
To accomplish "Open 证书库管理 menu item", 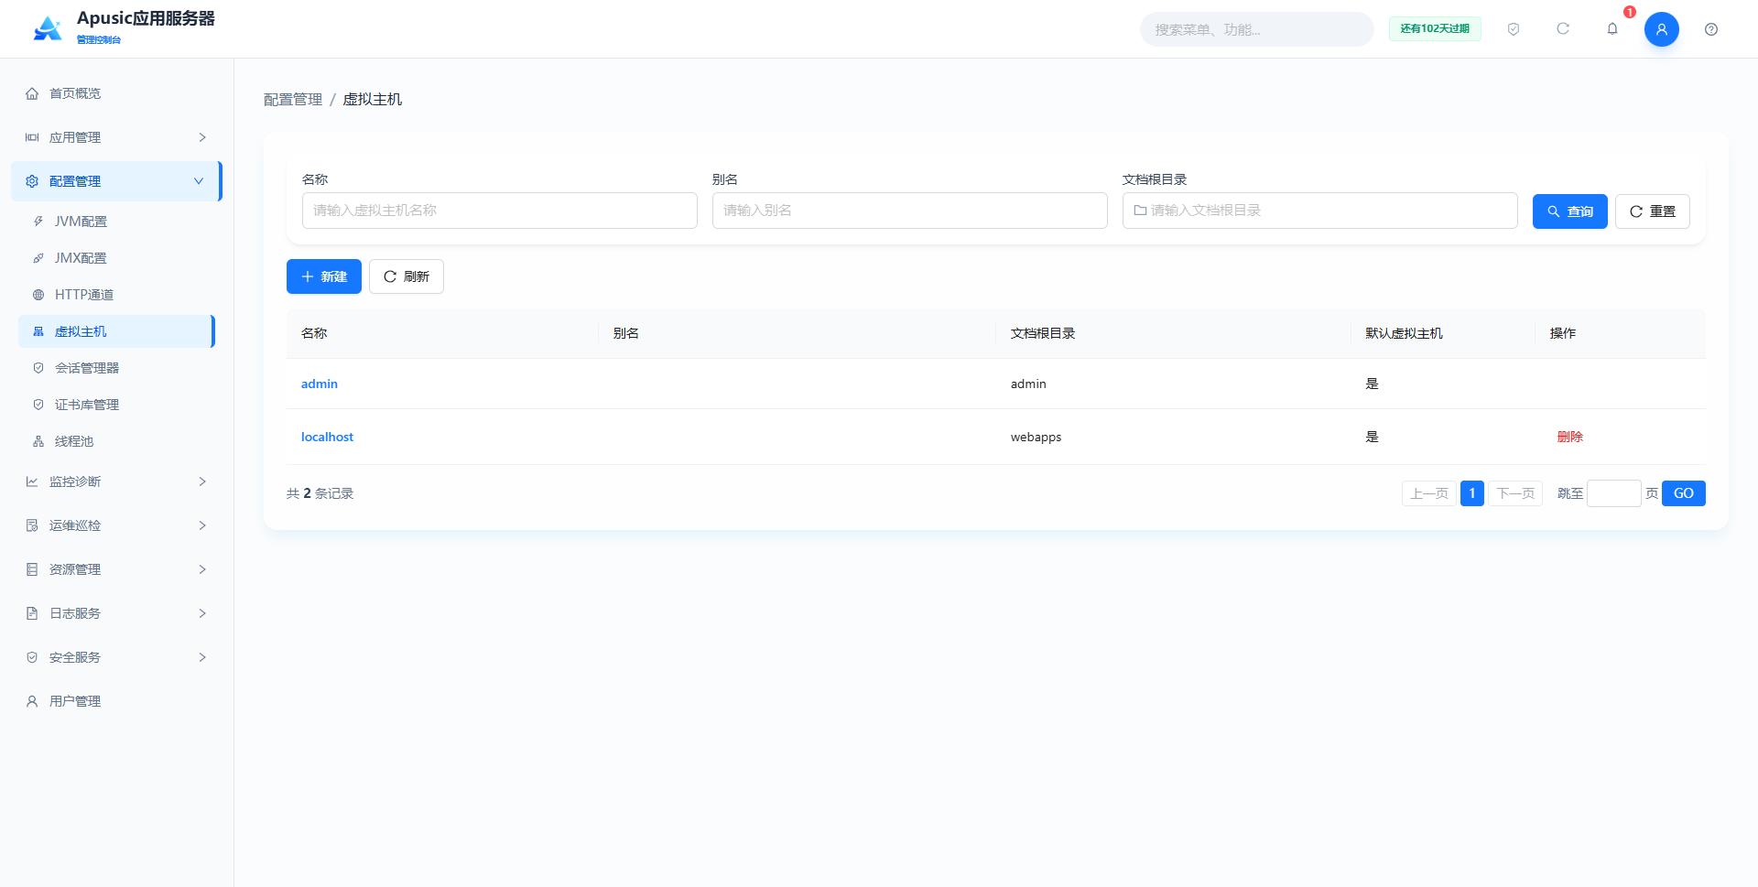I will 116,405.
